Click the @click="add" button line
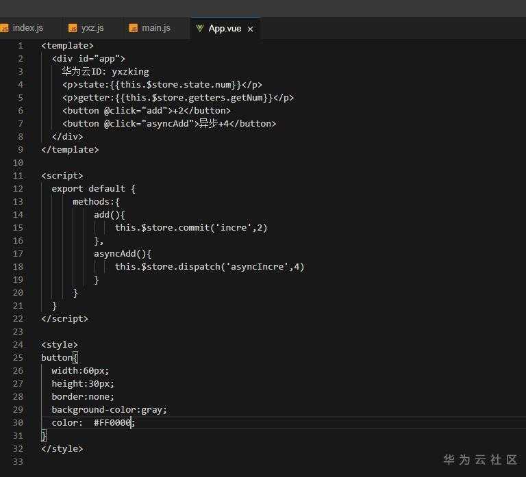 tap(147, 111)
